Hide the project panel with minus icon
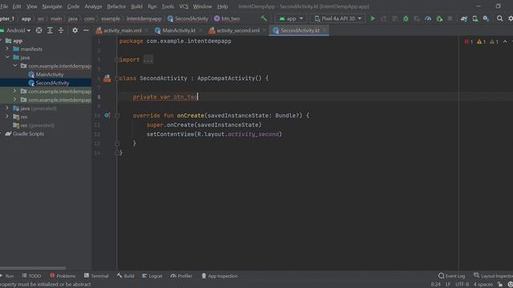 86,30
